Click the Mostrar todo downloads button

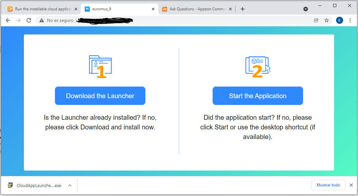point(328,185)
